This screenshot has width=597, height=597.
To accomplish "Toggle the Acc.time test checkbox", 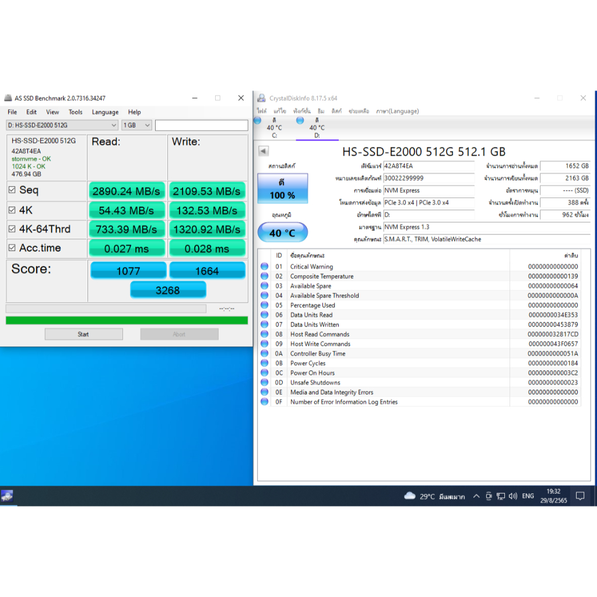I will (x=12, y=248).
